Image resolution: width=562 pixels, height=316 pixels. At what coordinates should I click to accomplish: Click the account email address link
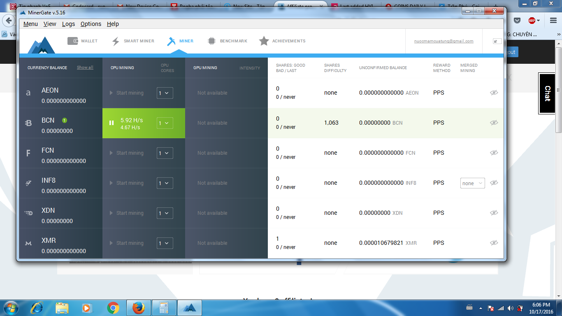pyautogui.click(x=444, y=41)
